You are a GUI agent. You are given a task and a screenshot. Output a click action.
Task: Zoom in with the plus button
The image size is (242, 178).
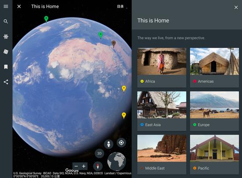(84, 166)
